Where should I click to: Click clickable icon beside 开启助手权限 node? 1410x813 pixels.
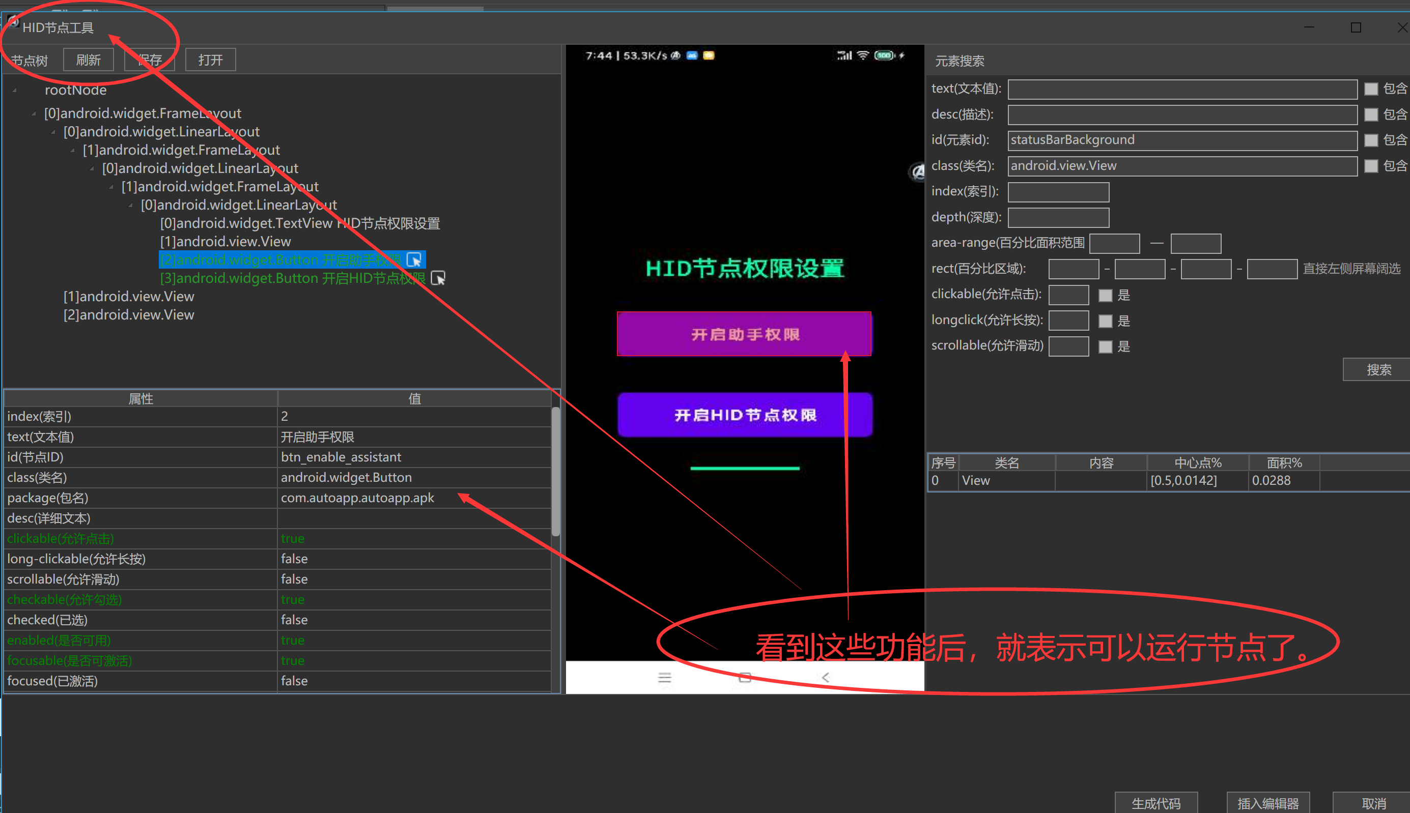[414, 260]
